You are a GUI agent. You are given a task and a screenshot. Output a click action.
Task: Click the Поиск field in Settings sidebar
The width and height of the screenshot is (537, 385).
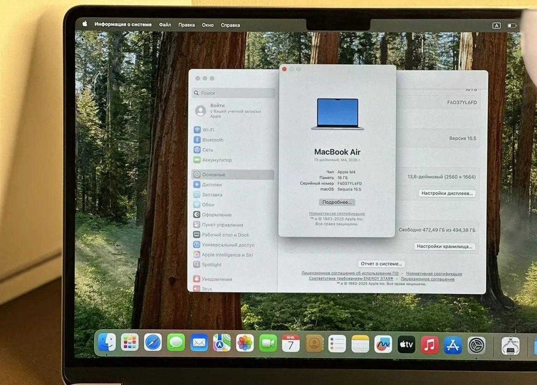click(x=234, y=93)
